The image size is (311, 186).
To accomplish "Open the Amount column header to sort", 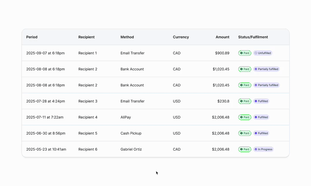I will coord(222,37).
